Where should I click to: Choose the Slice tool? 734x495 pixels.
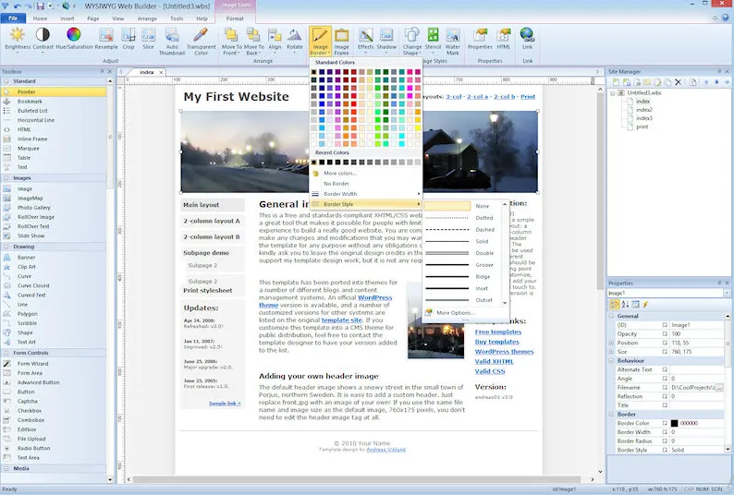coord(149,34)
